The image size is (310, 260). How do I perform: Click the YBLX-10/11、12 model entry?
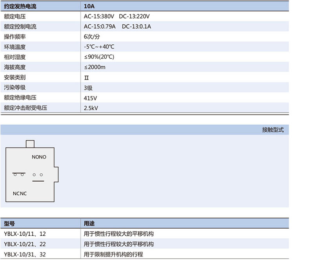25,234
